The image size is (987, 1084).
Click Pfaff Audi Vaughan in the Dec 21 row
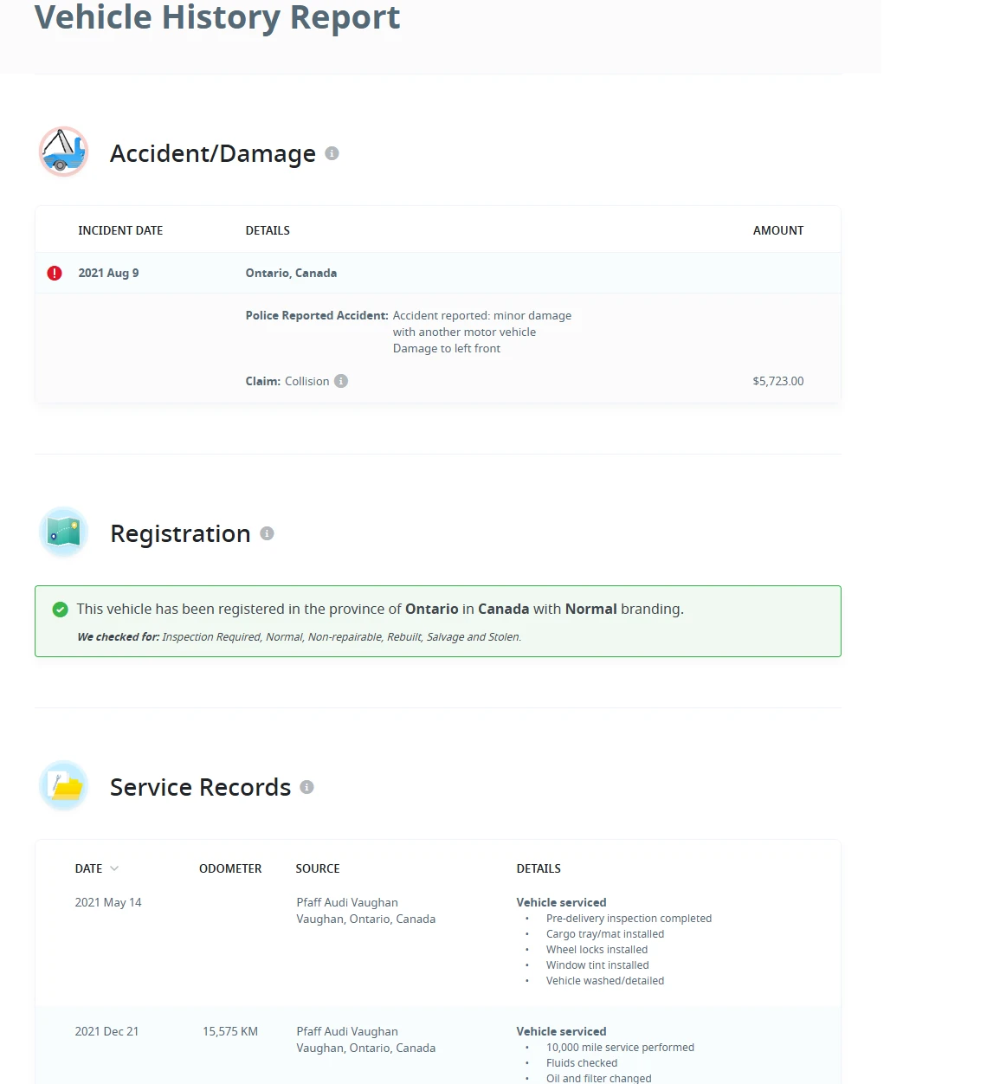point(347,1031)
